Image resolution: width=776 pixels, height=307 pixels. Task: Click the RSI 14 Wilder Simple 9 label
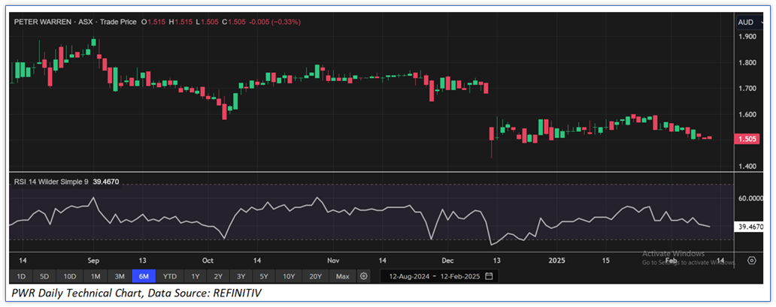[50, 182]
